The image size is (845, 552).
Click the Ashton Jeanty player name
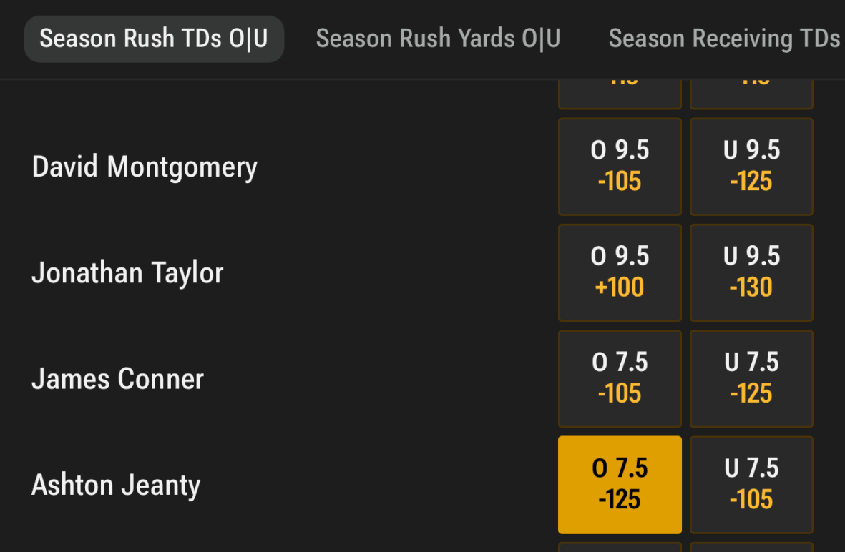point(116,484)
